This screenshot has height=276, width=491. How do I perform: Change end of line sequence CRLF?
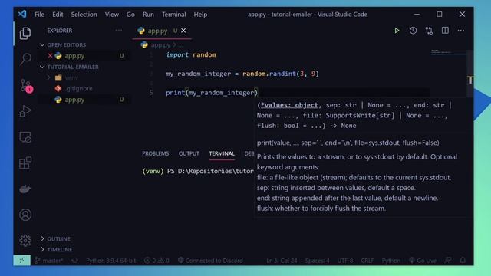tap(367, 261)
